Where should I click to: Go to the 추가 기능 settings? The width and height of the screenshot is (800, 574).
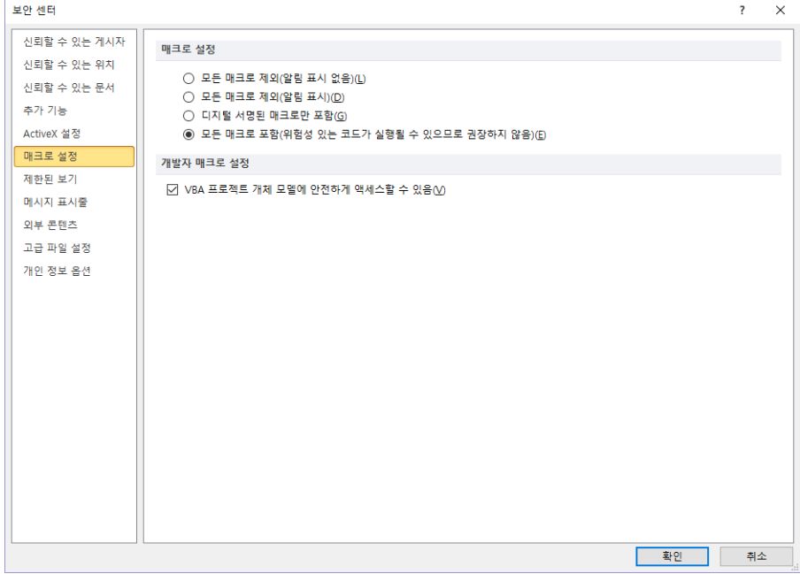pyautogui.click(x=44, y=111)
